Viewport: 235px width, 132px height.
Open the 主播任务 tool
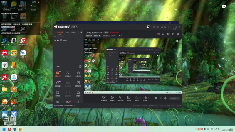[x=78, y=74]
